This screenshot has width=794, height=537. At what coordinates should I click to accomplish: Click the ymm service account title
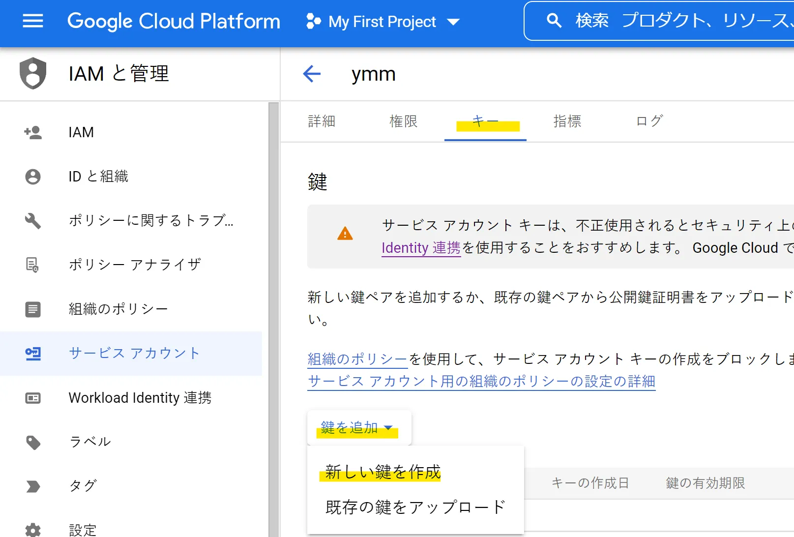(x=374, y=74)
